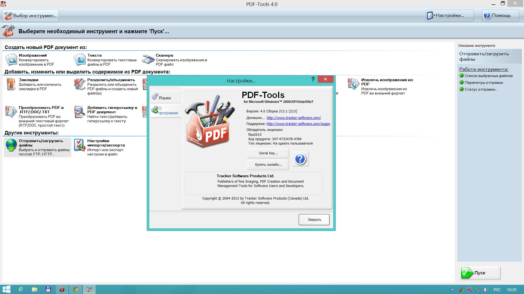Switch to the Языки tab
Screen dimensions: 524x294
[166, 97]
